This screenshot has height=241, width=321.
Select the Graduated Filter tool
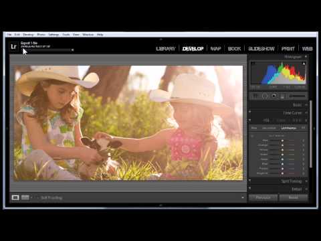[282, 96]
